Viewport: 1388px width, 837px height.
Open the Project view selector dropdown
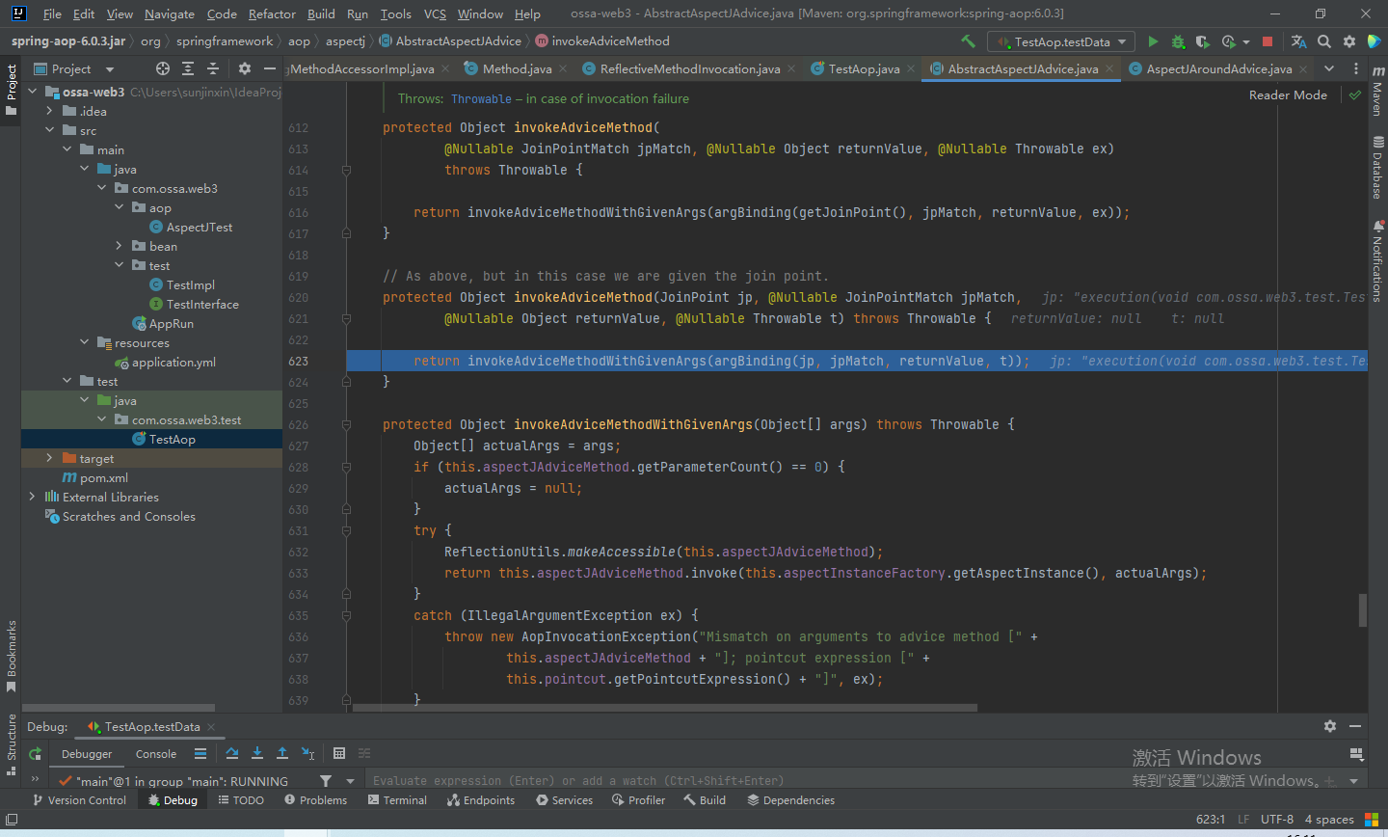(74, 68)
